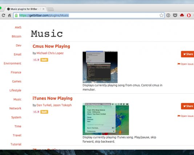Viewport: 194px width, 155px height.
Task: Open the Games category
Action: click(x=17, y=81)
